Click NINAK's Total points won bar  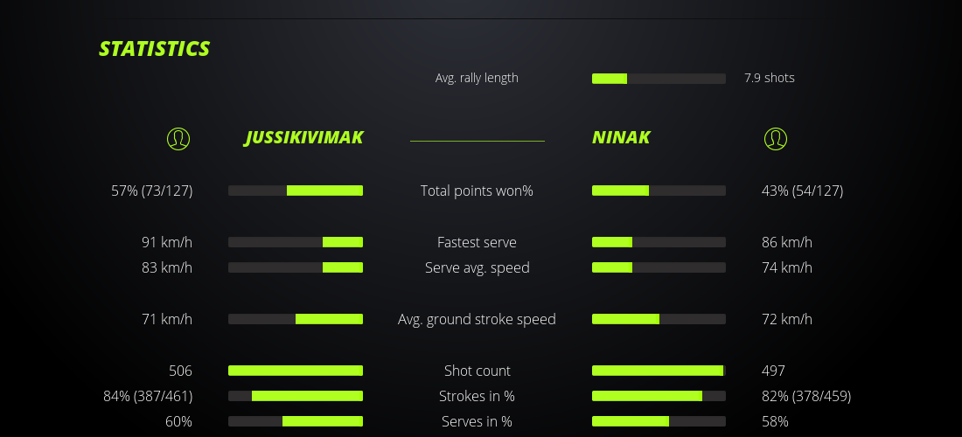point(659,191)
